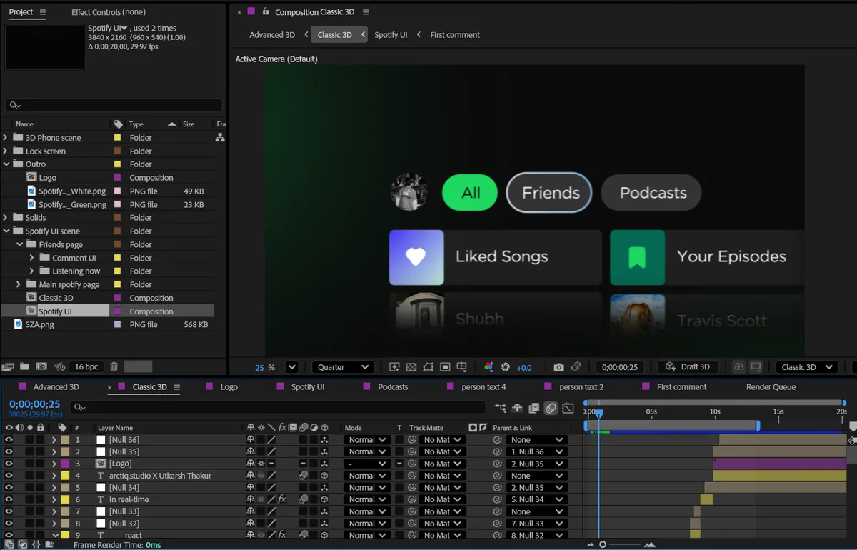
Task: Click Spotify UI in the composition breadcrumb
Action: tap(391, 34)
